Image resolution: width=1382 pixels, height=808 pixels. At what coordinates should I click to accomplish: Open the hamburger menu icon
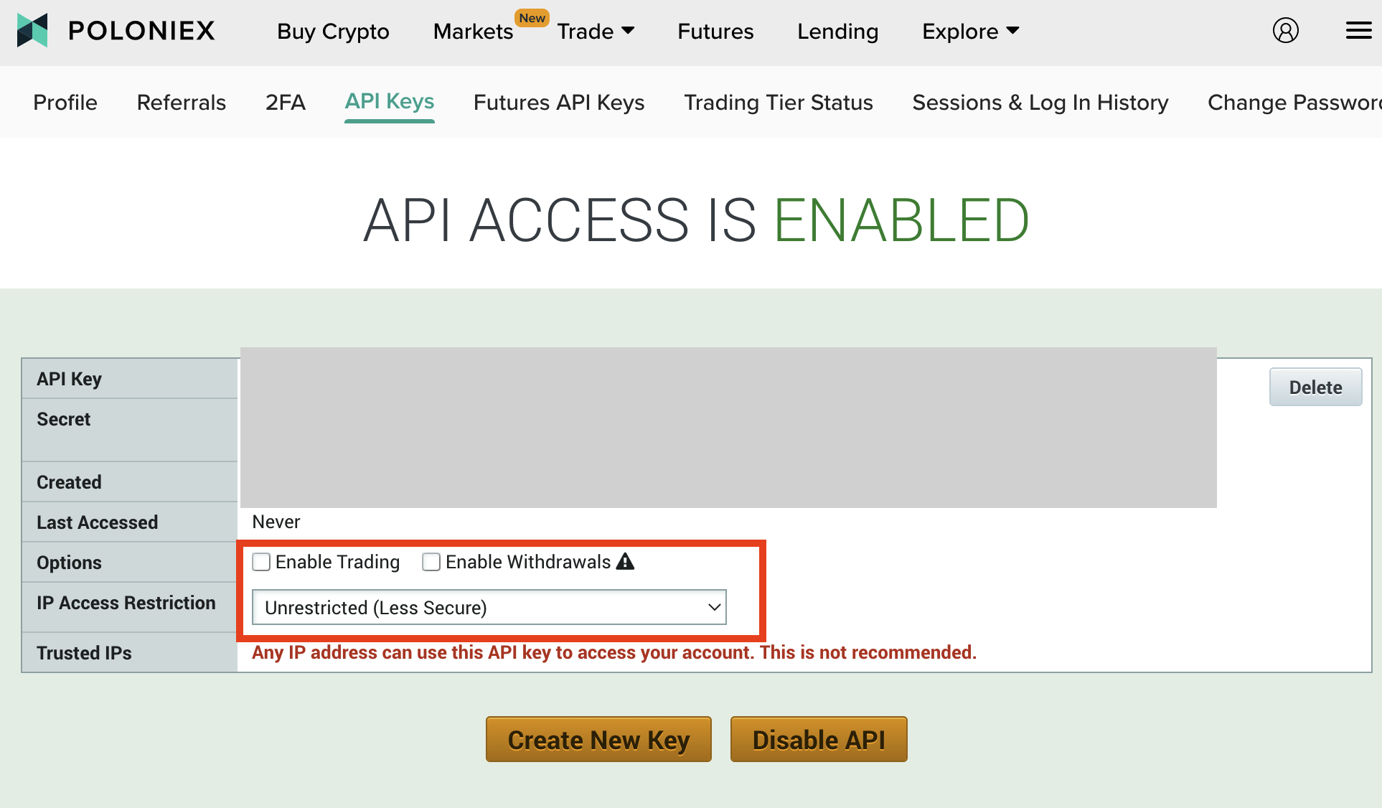coord(1358,30)
